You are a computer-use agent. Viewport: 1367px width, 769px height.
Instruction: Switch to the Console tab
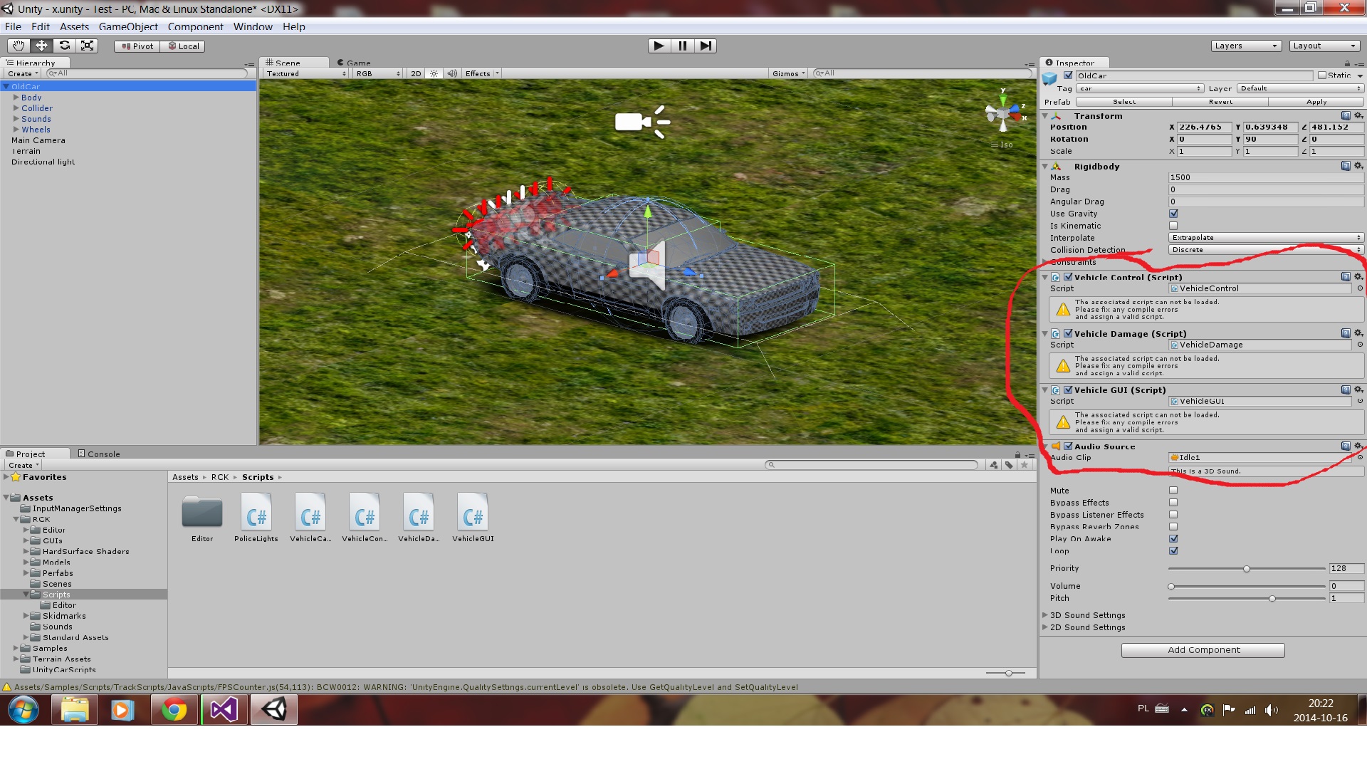(x=99, y=454)
